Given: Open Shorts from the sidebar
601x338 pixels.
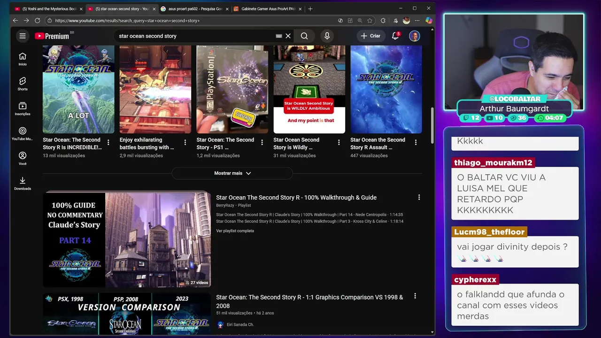Looking at the screenshot, I should pos(23,84).
